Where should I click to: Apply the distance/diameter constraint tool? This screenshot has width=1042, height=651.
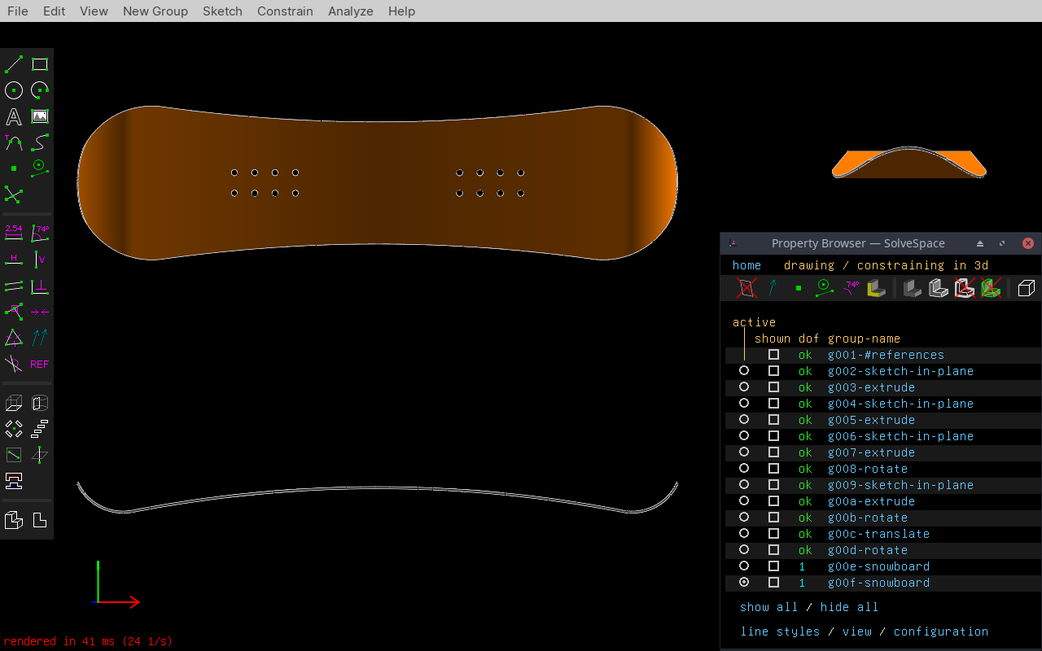point(14,233)
